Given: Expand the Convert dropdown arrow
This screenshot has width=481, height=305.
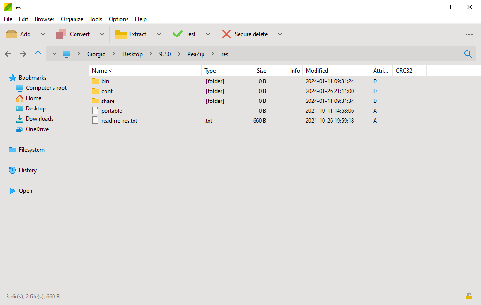Looking at the screenshot, I should click(x=102, y=34).
